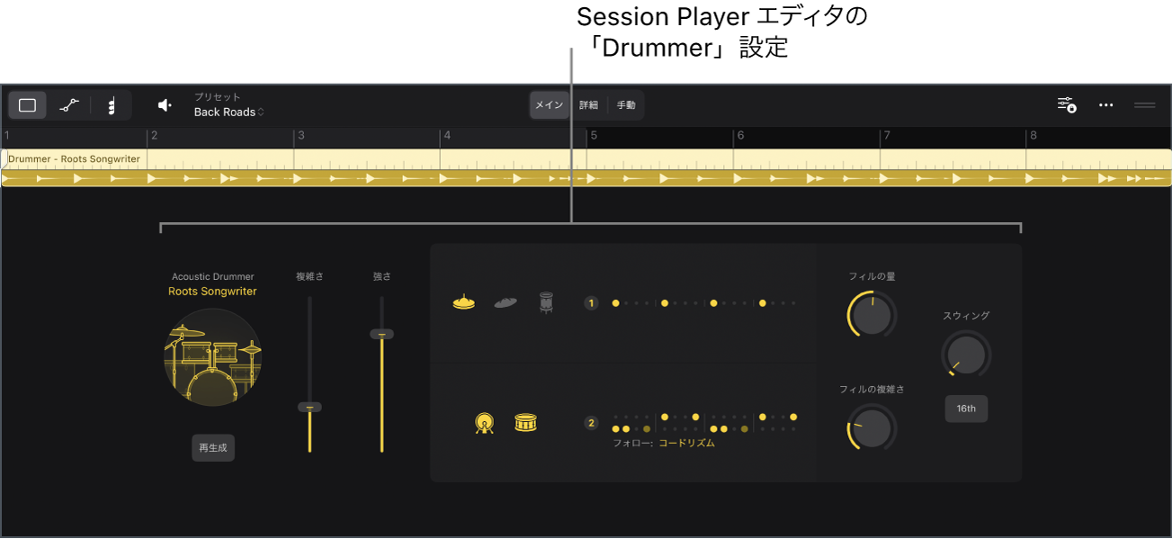Click the 再生成 button
Screen dimensions: 1172x539
pos(213,447)
